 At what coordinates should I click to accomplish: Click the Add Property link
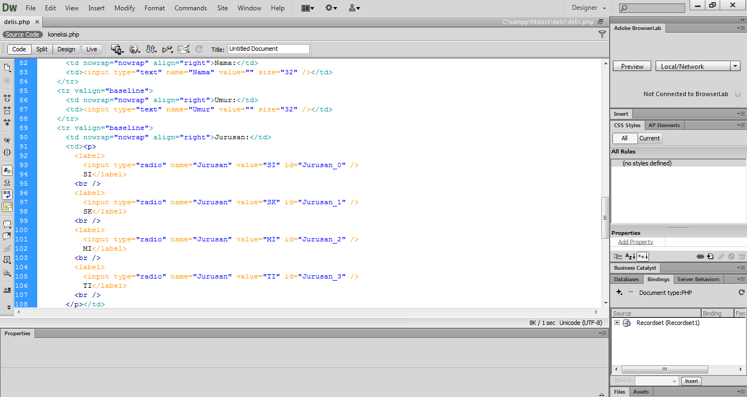635,242
